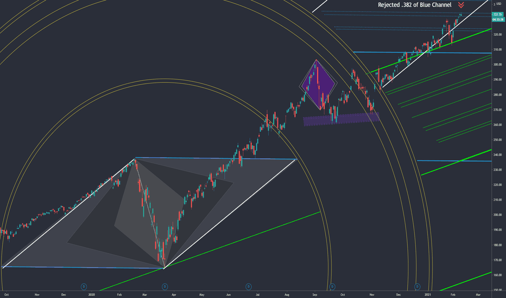
Task: Click the 160.00 price axis label
Action: click(497, 275)
